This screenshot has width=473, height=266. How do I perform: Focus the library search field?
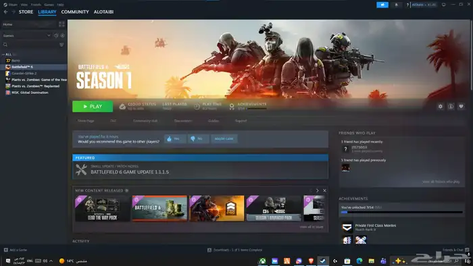coord(30,45)
